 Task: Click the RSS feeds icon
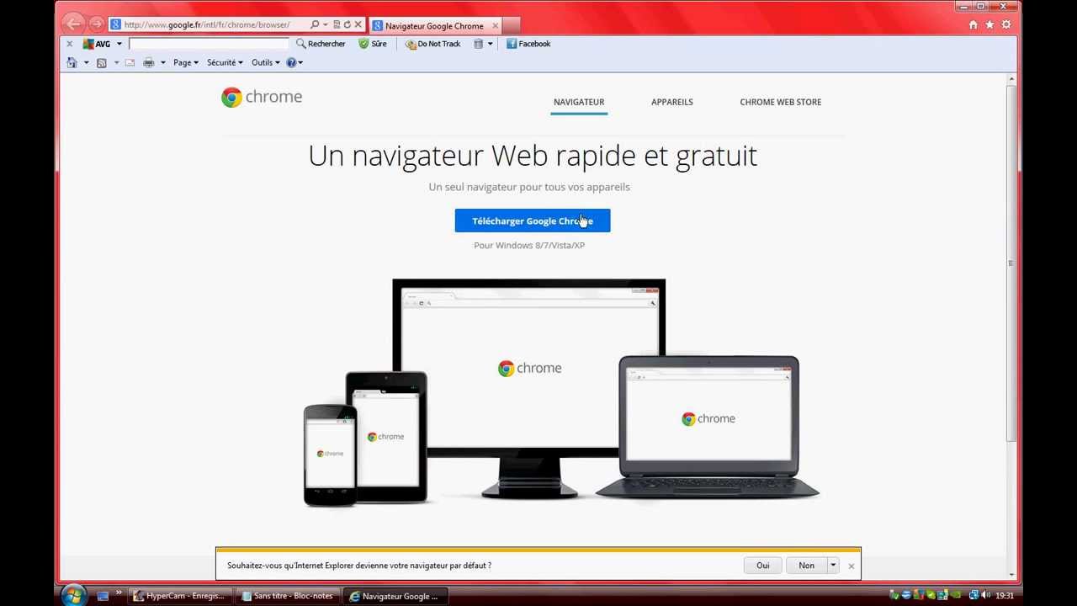tap(102, 62)
